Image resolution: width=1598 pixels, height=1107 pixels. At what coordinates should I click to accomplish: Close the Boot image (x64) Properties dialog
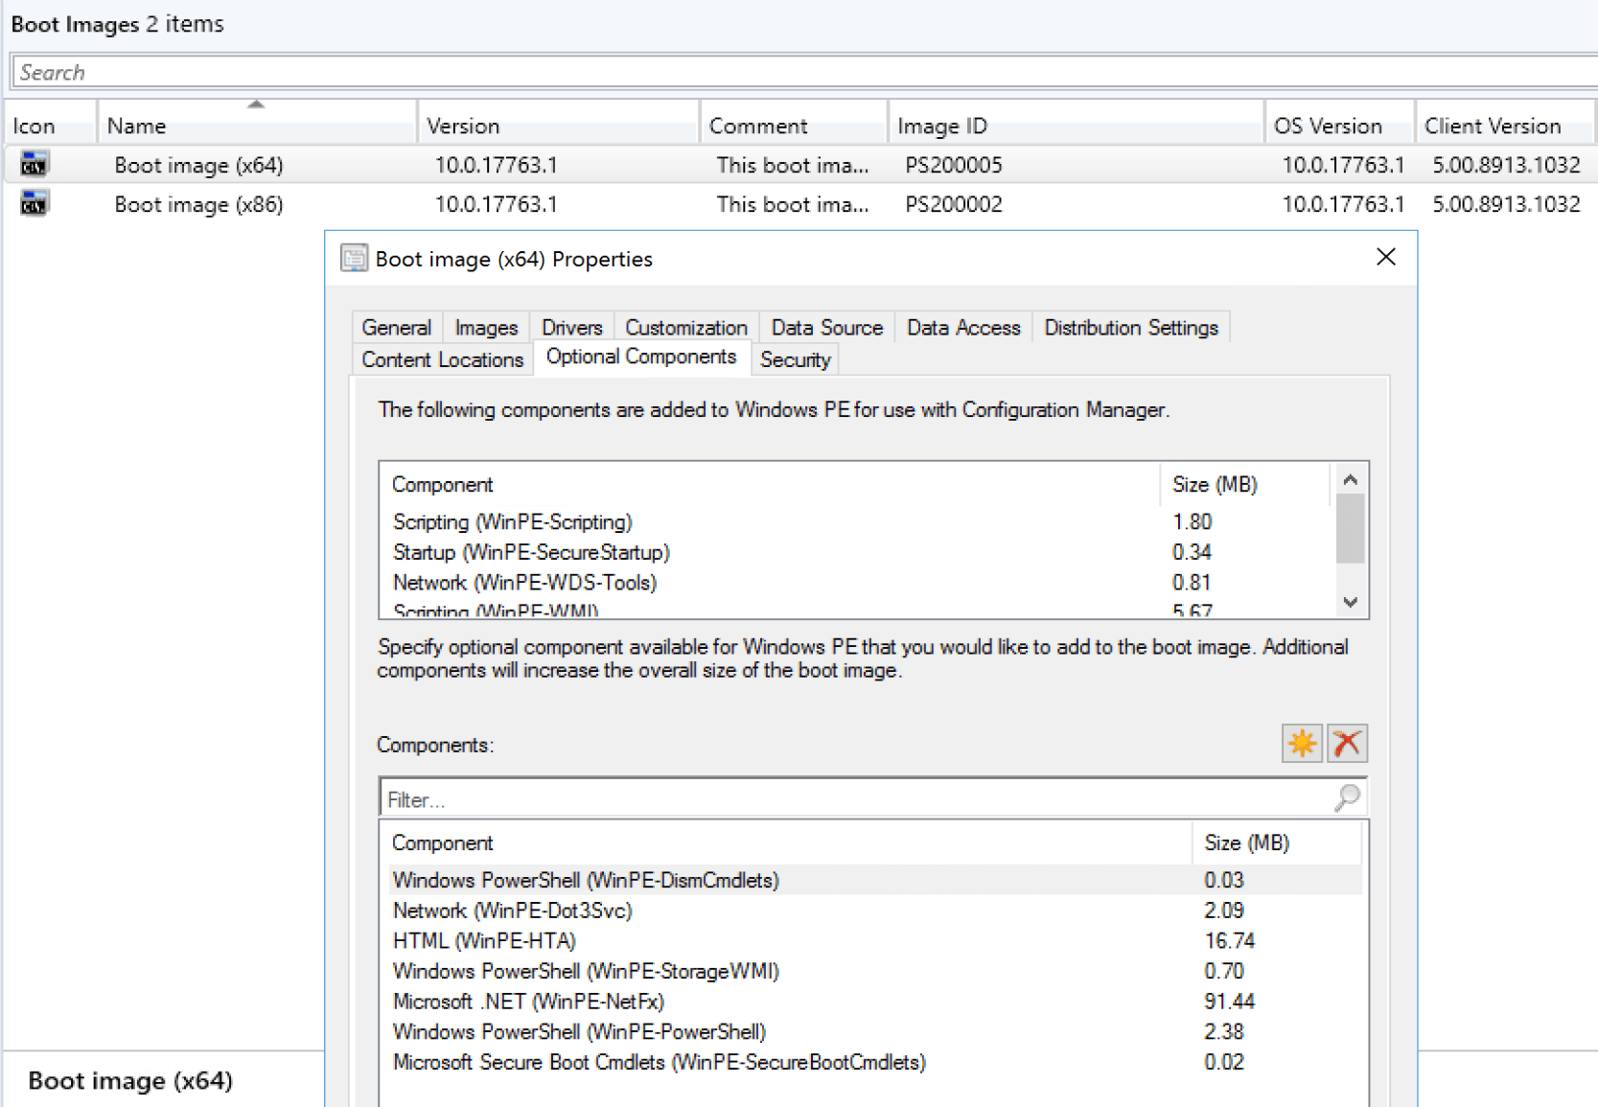[x=1385, y=257]
